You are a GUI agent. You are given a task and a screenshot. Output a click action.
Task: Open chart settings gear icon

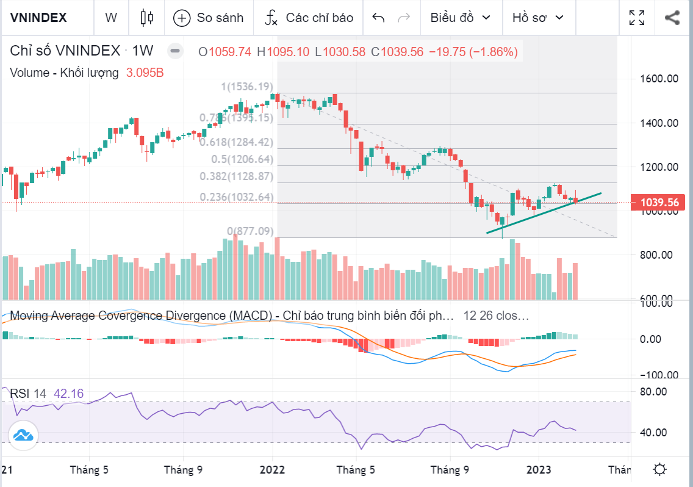(660, 469)
